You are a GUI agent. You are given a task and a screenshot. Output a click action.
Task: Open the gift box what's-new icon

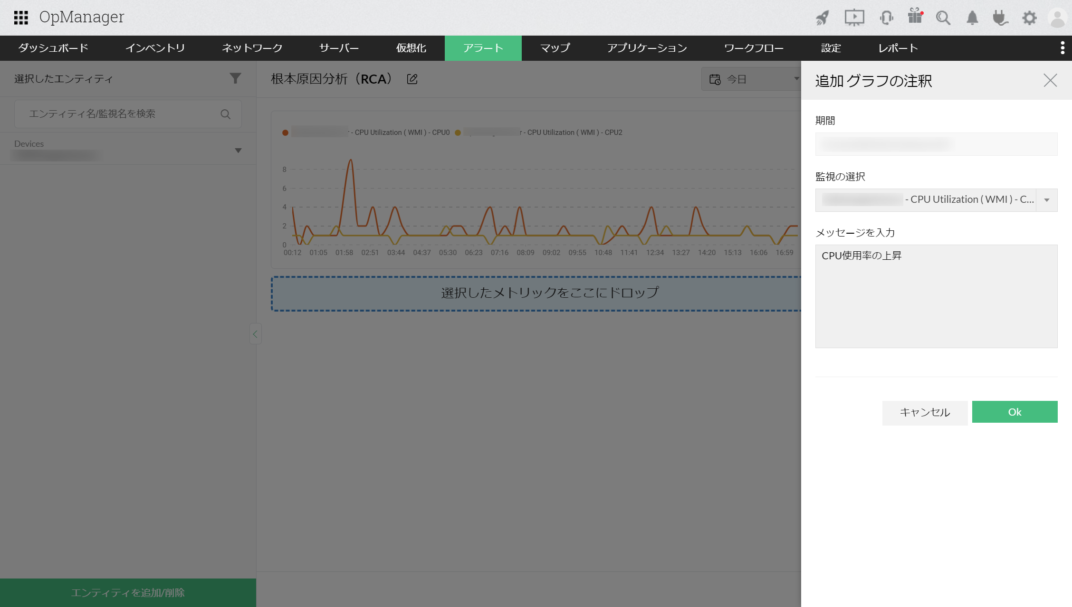915,17
